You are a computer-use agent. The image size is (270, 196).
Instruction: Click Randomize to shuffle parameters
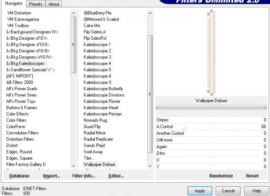coord(221,176)
